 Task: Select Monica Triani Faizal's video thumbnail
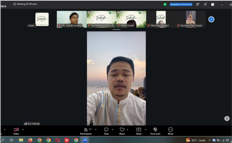pyautogui.click(x=191, y=19)
